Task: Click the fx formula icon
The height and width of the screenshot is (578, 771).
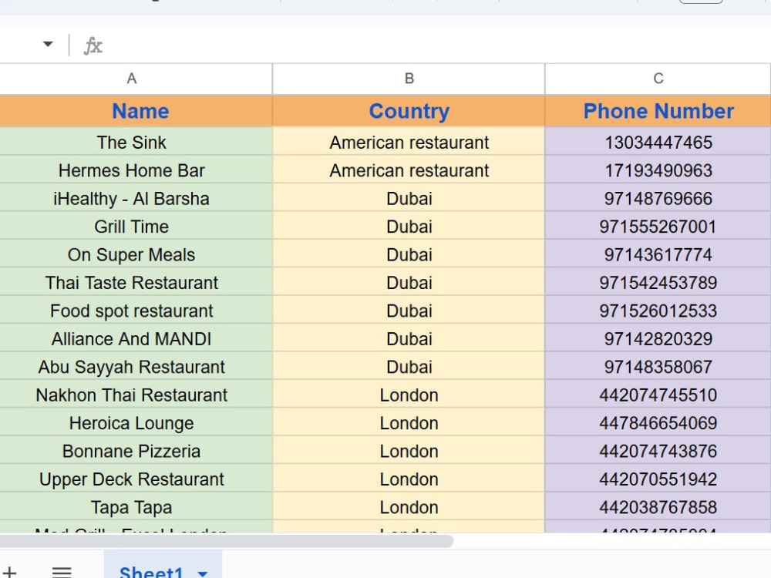Action: click(93, 45)
